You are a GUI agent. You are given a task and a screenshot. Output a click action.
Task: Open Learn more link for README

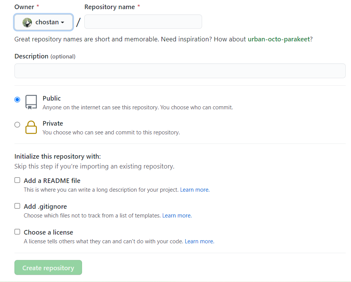[194, 190]
